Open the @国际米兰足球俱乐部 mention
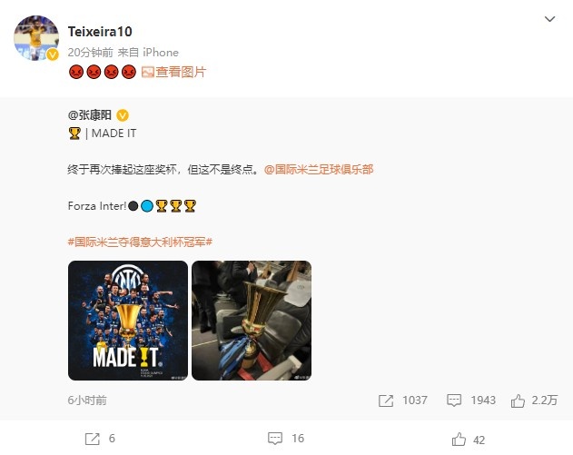573x455 pixels. coord(319,170)
